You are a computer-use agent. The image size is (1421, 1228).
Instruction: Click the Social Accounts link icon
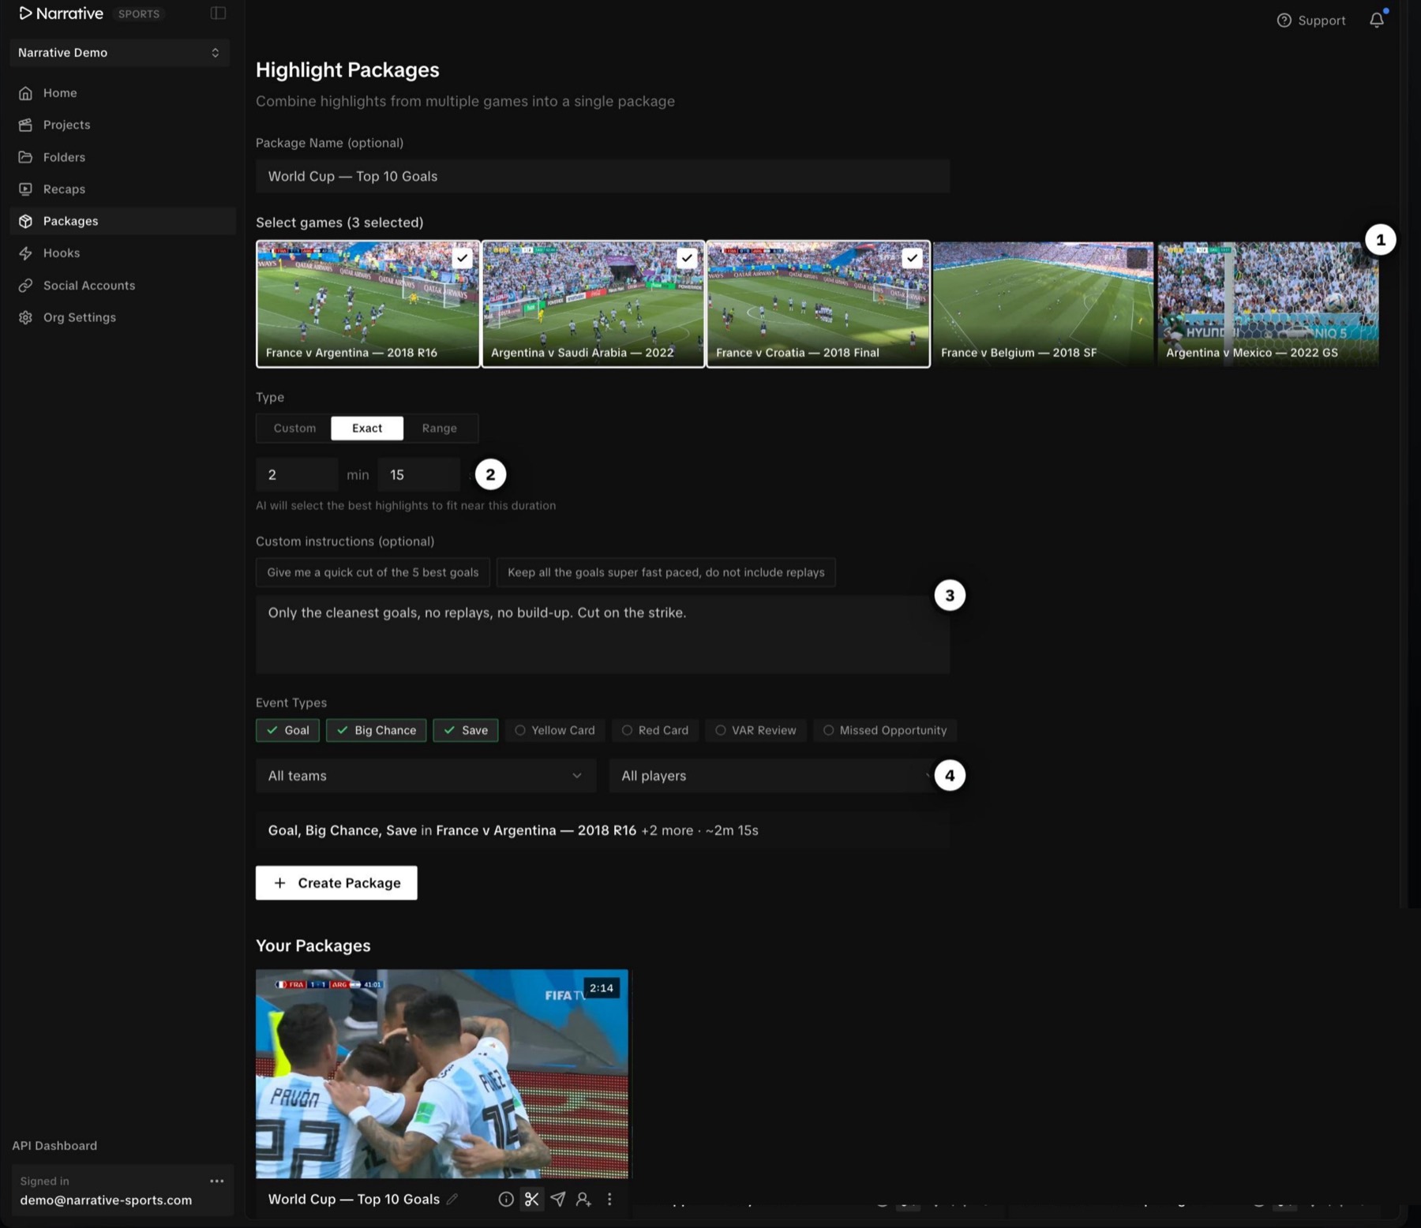25,286
